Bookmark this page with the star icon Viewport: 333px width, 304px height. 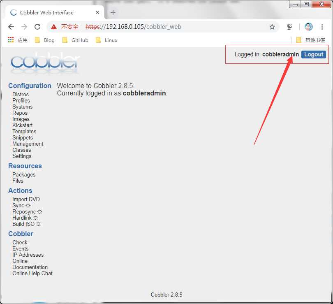tap(272, 27)
